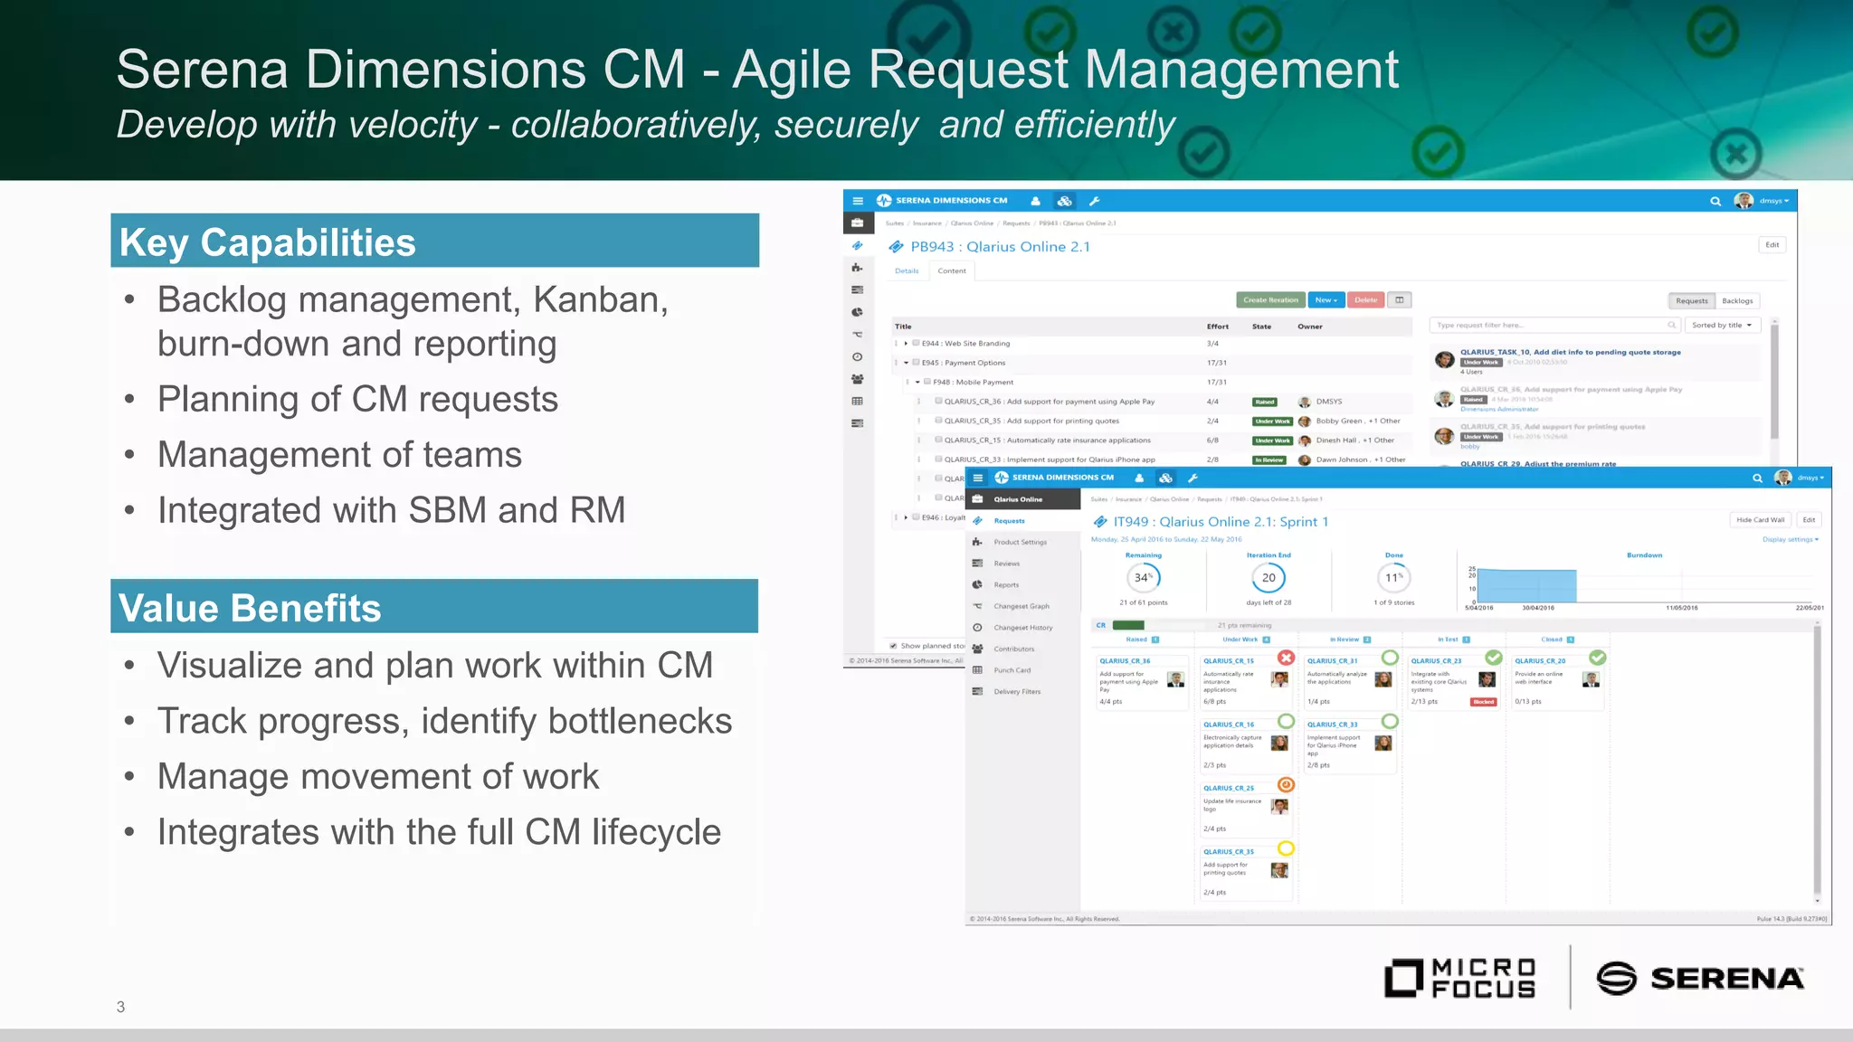Screen dimensions: 1853x1042
Task: Click the user icon in the Sprint 1 window header
Action: pyautogui.click(x=1139, y=478)
